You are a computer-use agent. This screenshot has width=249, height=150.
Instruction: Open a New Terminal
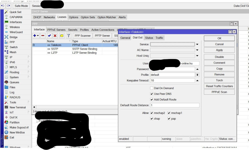pos(17,107)
